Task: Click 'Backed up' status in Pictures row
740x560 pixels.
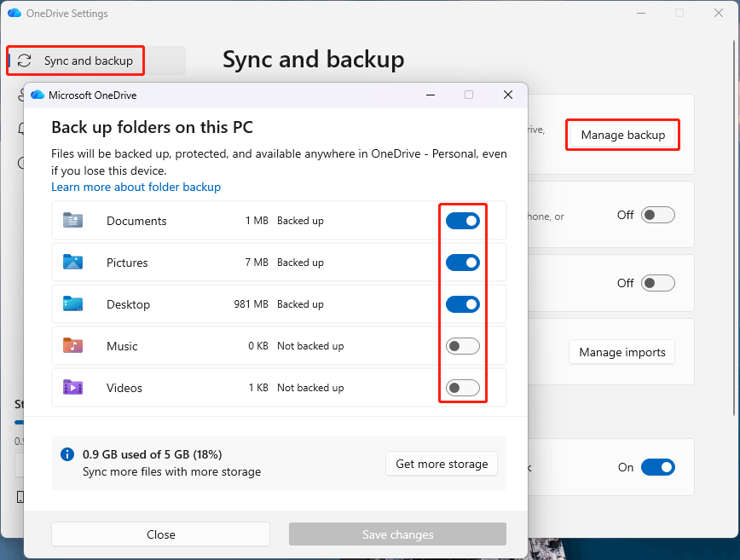Action: point(300,263)
